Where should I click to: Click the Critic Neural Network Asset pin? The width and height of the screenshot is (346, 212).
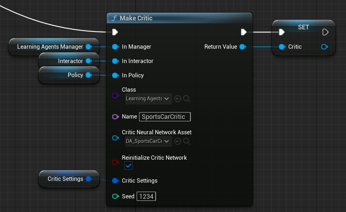click(x=115, y=138)
